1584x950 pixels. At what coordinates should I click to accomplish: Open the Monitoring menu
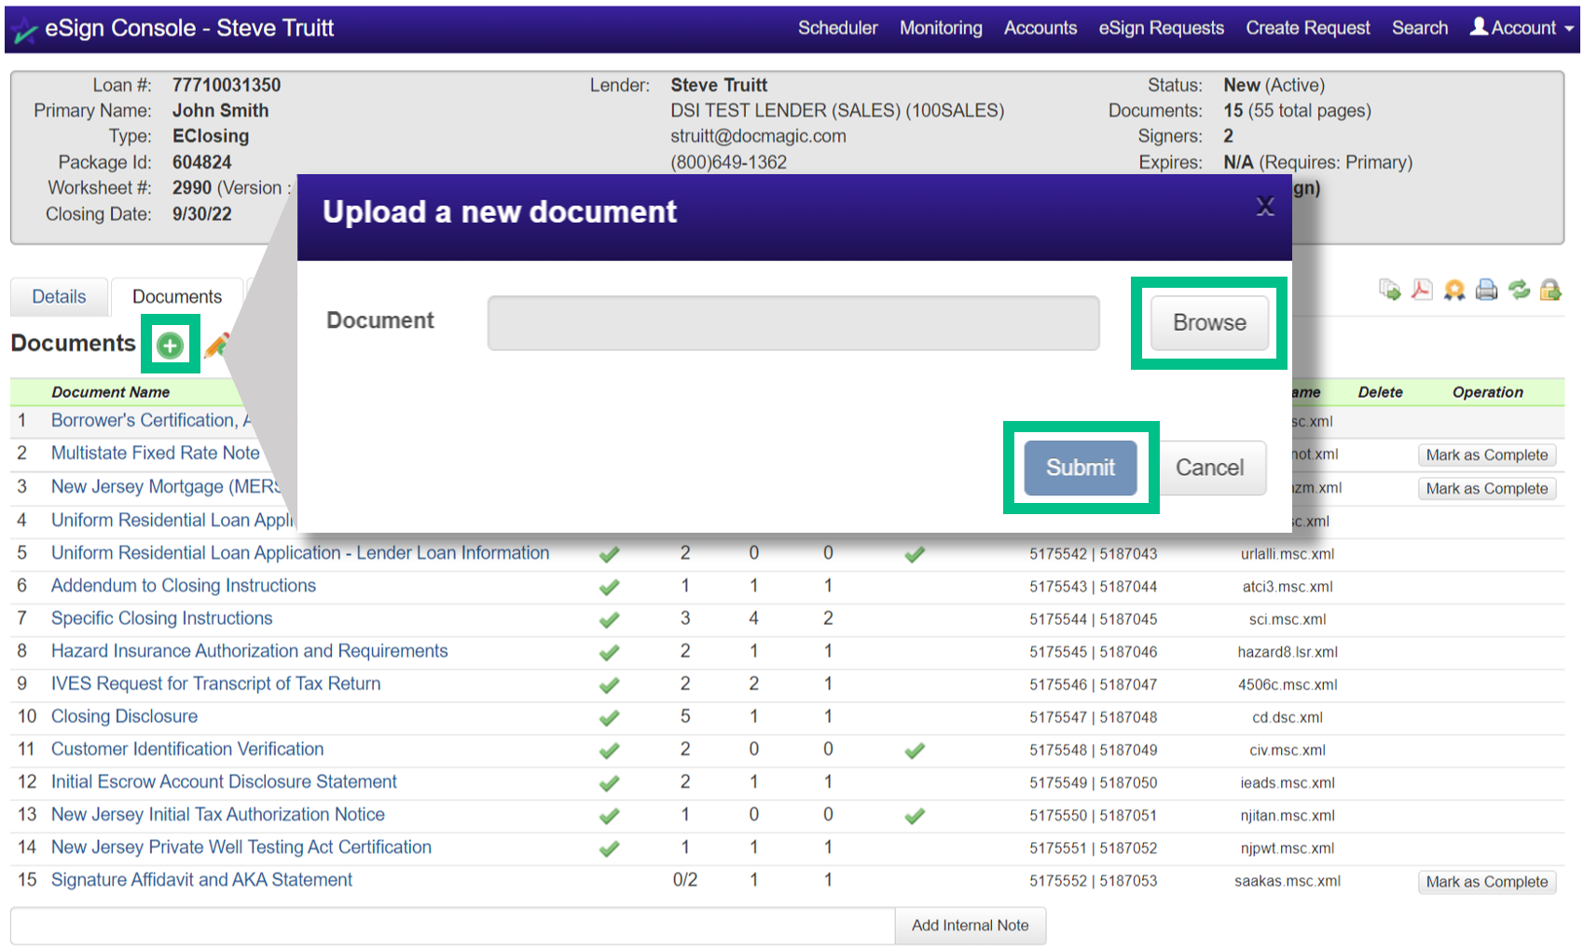click(941, 28)
